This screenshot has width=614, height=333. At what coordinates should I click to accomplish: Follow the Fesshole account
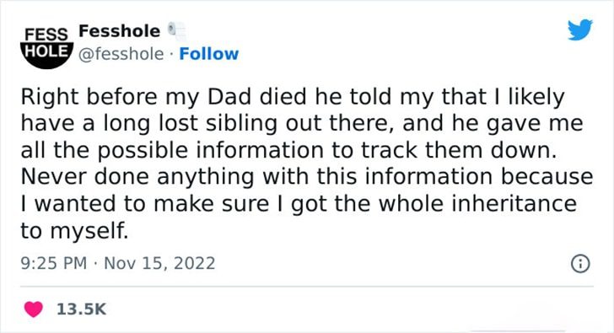[x=208, y=54]
